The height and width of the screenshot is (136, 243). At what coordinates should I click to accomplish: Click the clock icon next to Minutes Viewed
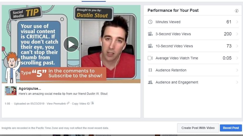[x=150, y=22]
